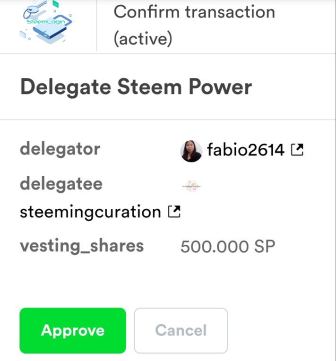Click the steemingcuration delegatee avatar image

pyautogui.click(x=191, y=186)
